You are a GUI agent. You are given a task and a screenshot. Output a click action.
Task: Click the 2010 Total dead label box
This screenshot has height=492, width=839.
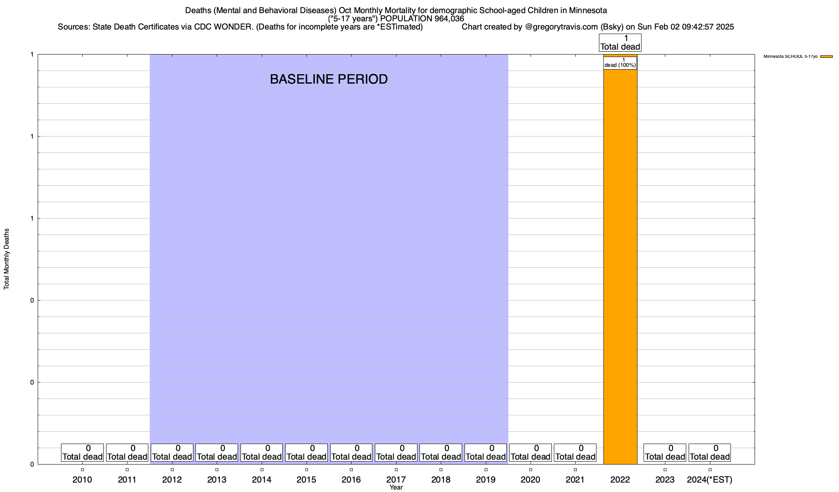[82, 453]
